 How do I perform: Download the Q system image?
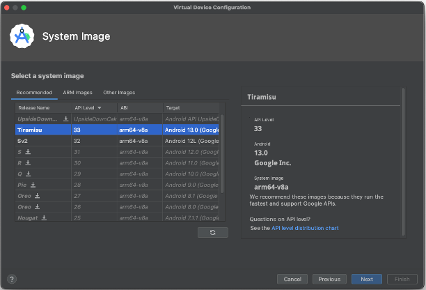(x=29, y=174)
